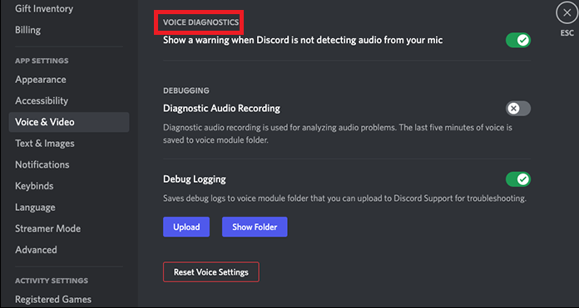Select Language in the sidebar
This screenshot has width=579, height=308.
35,208
